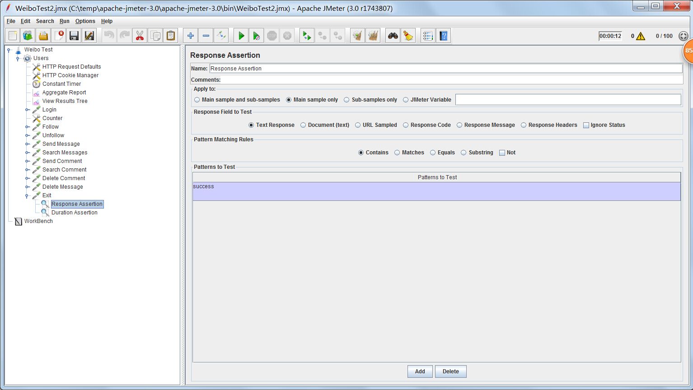
Task: Click the JMeter Variable name text field
Action: 568,100
